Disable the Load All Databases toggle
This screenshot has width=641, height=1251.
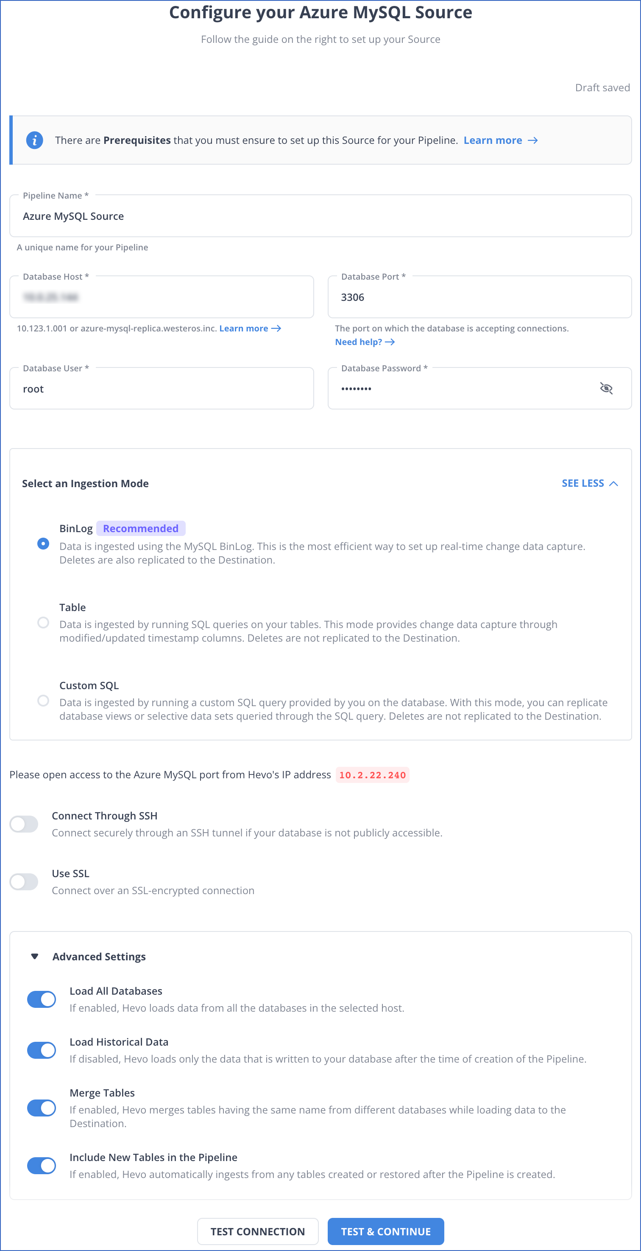pos(42,999)
